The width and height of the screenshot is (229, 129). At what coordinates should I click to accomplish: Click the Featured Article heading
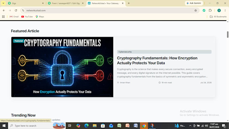(x=25, y=31)
